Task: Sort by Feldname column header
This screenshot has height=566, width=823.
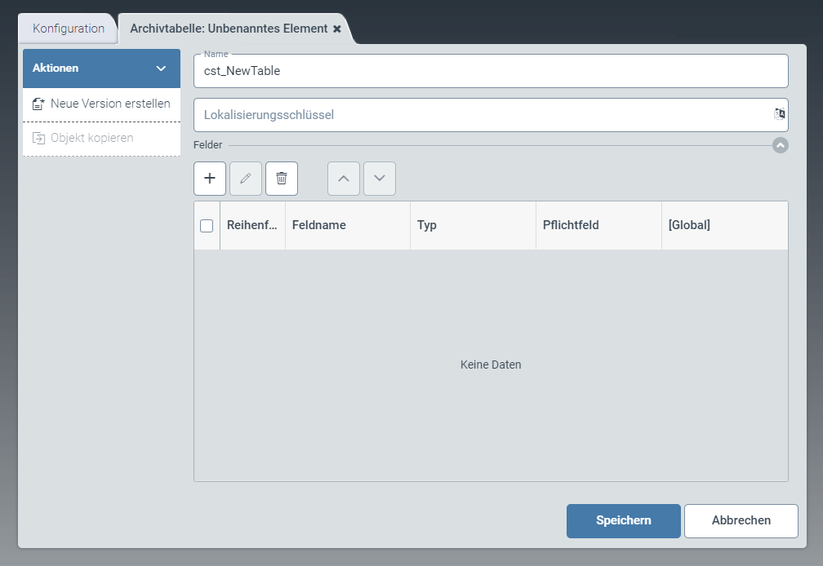Action: 319,225
